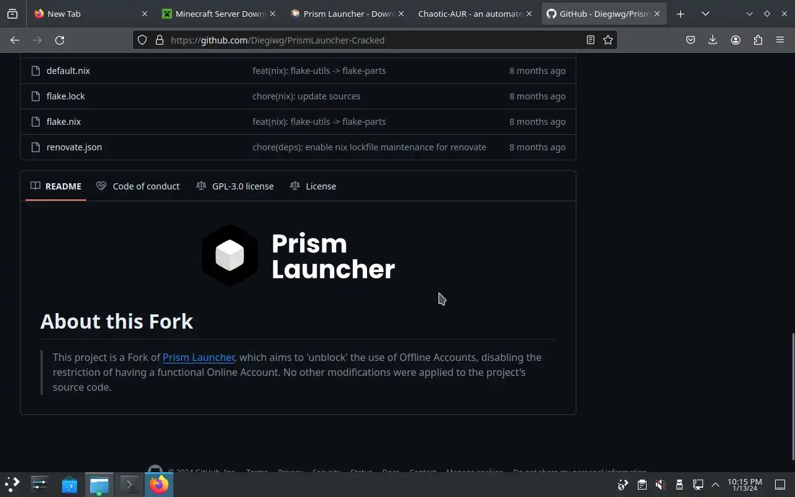Reload the current page
The image size is (795, 497).
(x=60, y=40)
